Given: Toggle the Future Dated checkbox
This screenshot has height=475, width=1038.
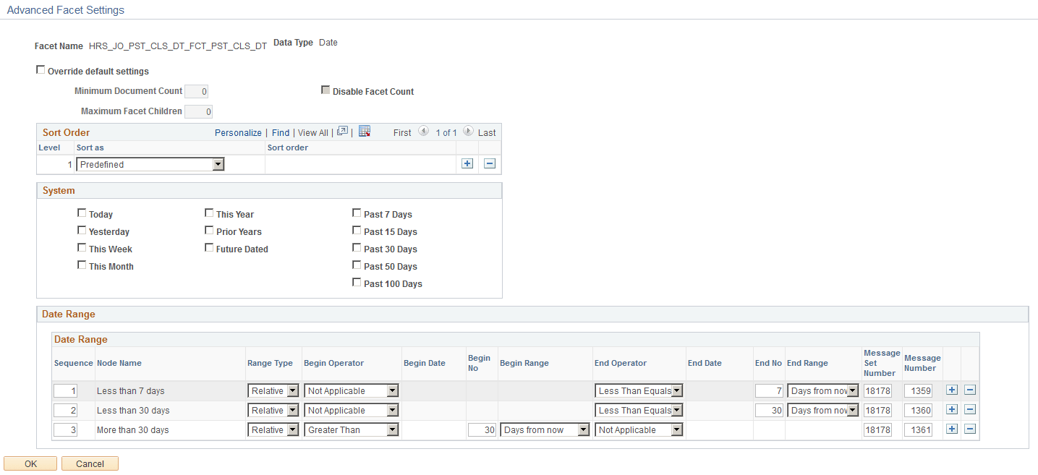Looking at the screenshot, I should click(209, 247).
